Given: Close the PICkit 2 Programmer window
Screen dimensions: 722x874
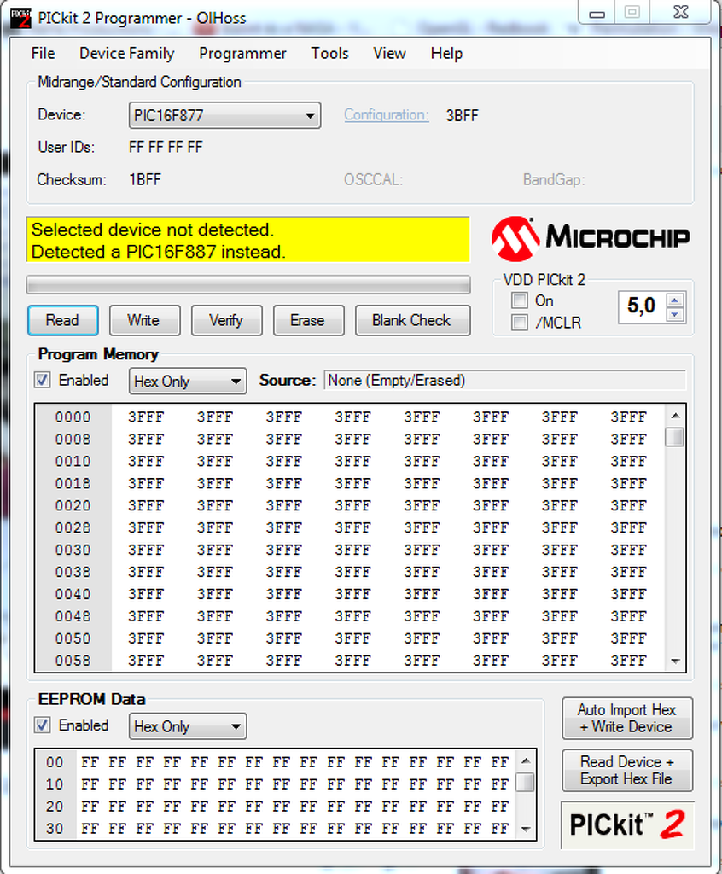Looking at the screenshot, I should pyautogui.click(x=681, y=12).
